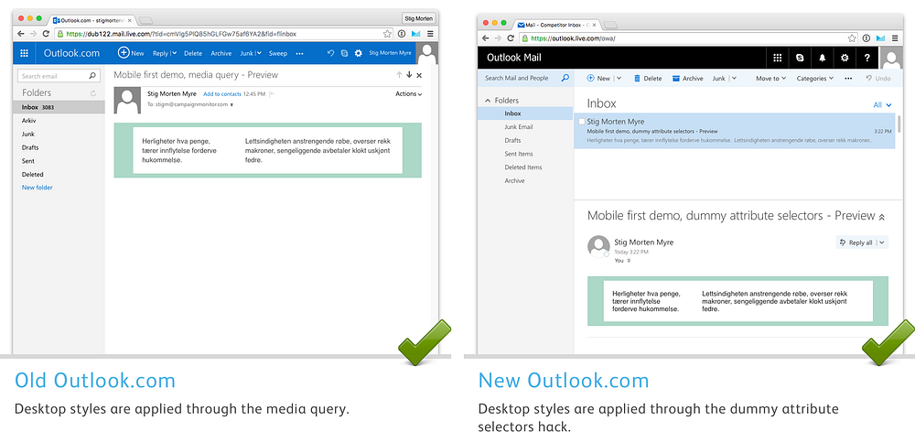The image size is (915, 442).
Task: Open Skype icon in old Outlook.com header
Action: click(x=344, y=53)
